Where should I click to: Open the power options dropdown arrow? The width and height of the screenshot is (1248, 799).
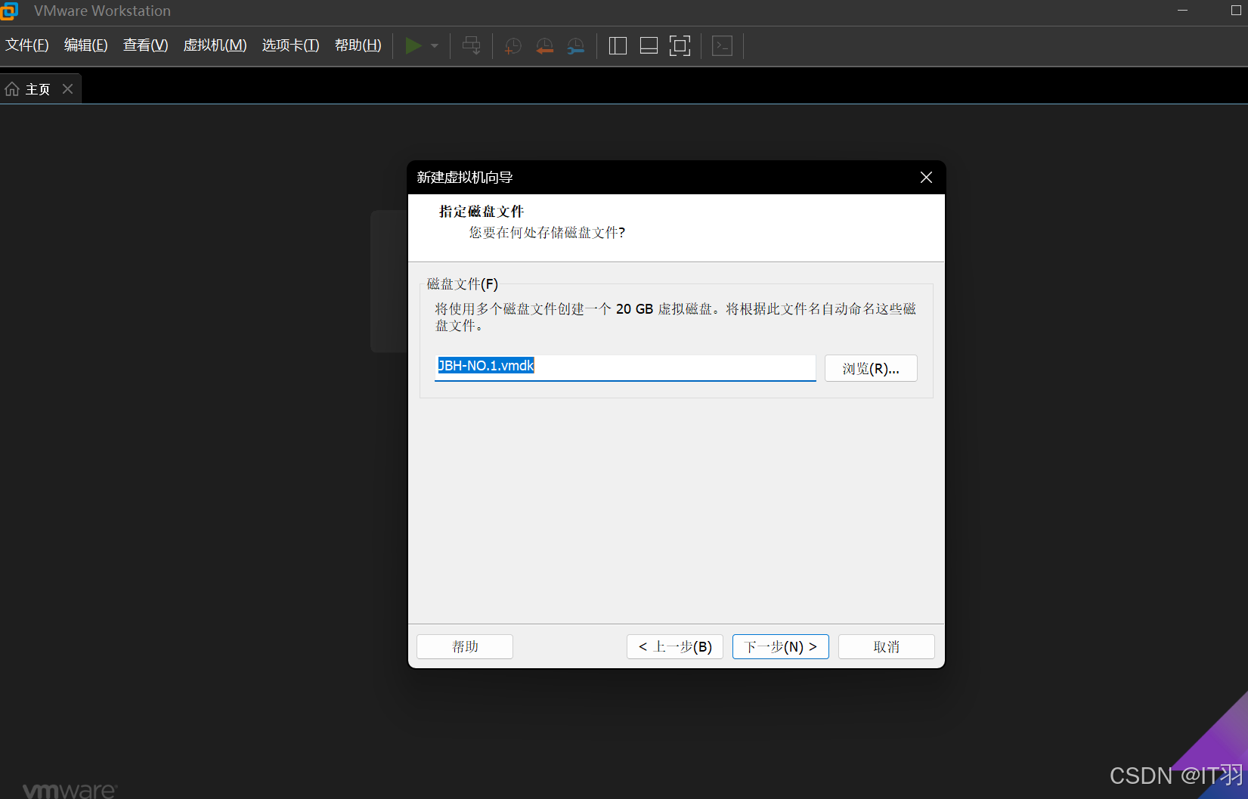[435, 45]
